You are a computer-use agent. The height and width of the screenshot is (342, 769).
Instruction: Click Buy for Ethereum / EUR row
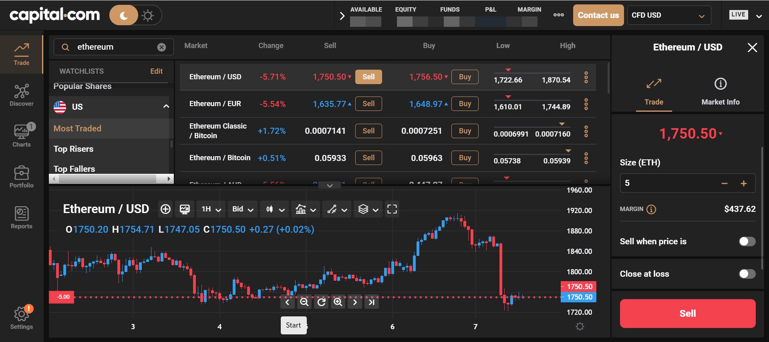[x=465, y=104]
